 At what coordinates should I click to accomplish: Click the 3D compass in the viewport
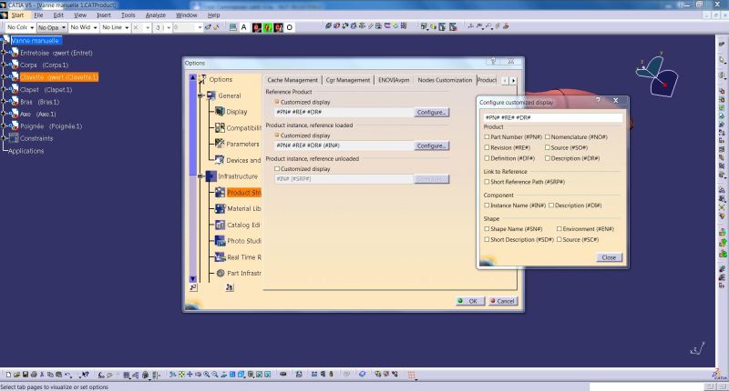coord(656,76)
